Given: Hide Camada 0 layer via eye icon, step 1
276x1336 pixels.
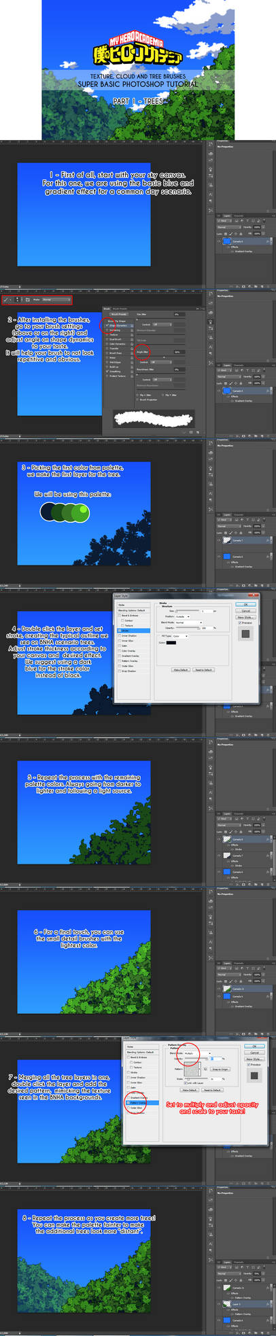Looking at the screenshot, I should 219,241.
